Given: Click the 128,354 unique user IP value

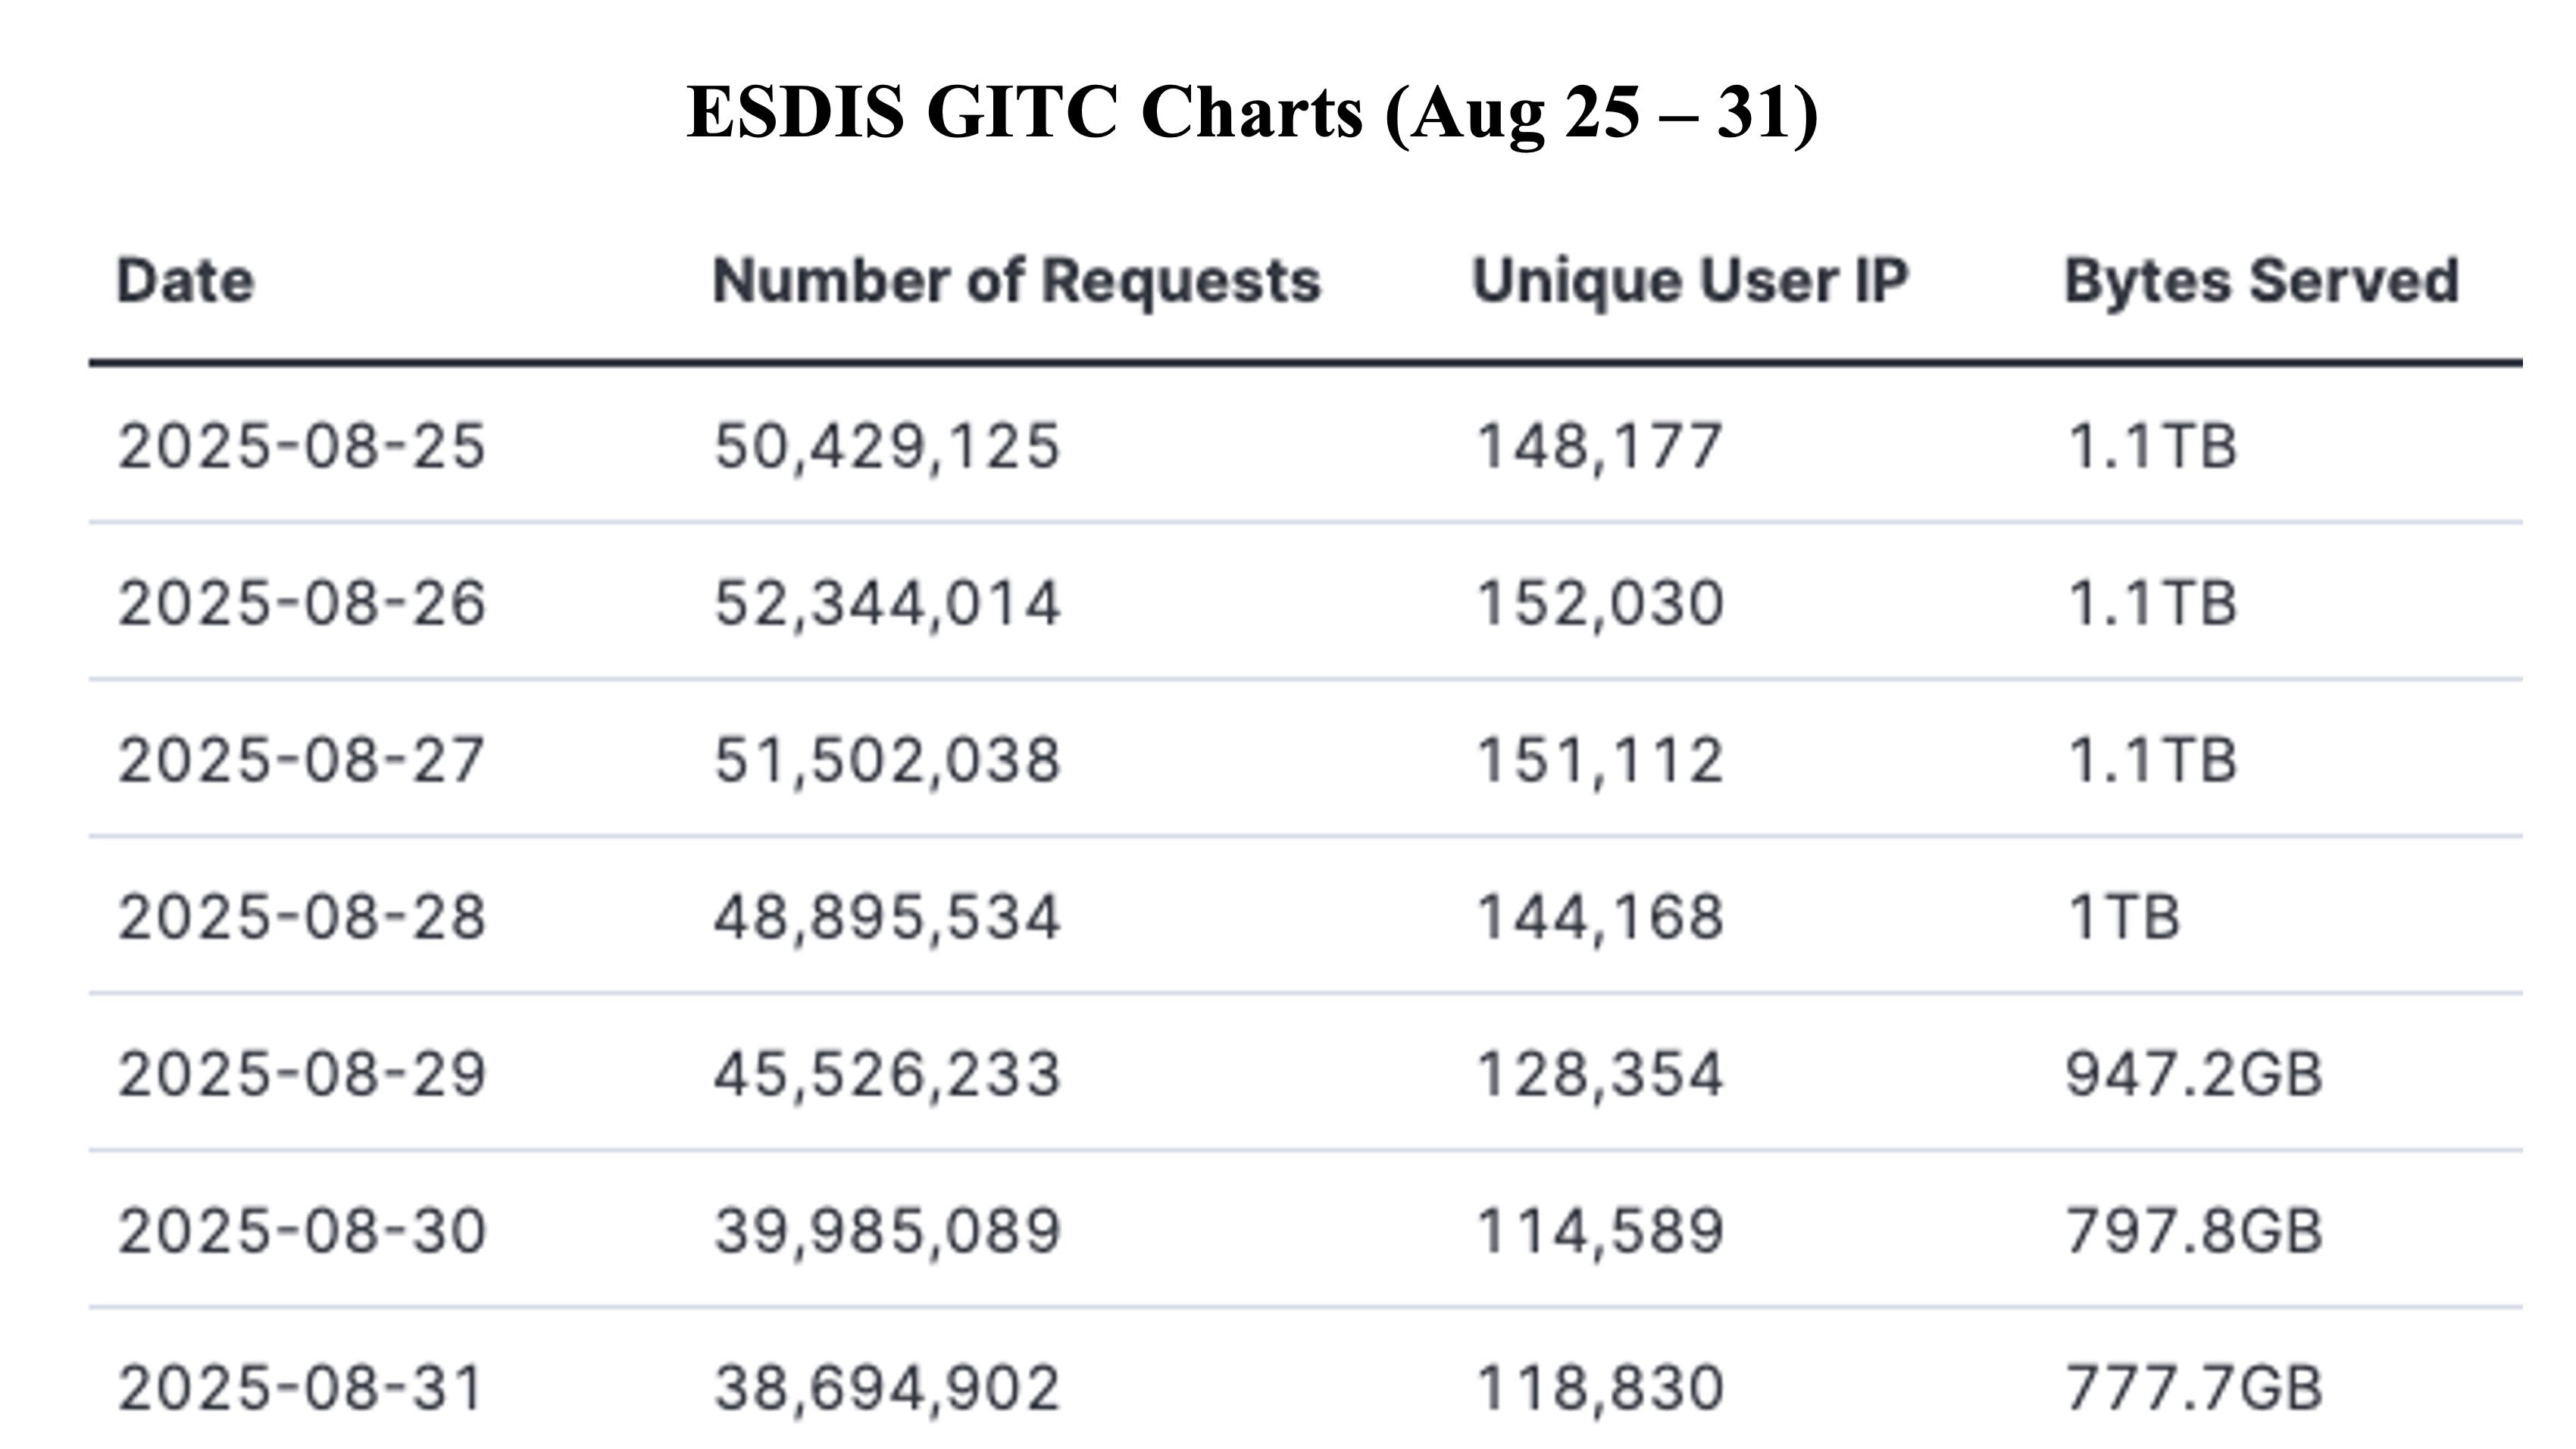Looking at the screenshot, I should [1599, 1075].
